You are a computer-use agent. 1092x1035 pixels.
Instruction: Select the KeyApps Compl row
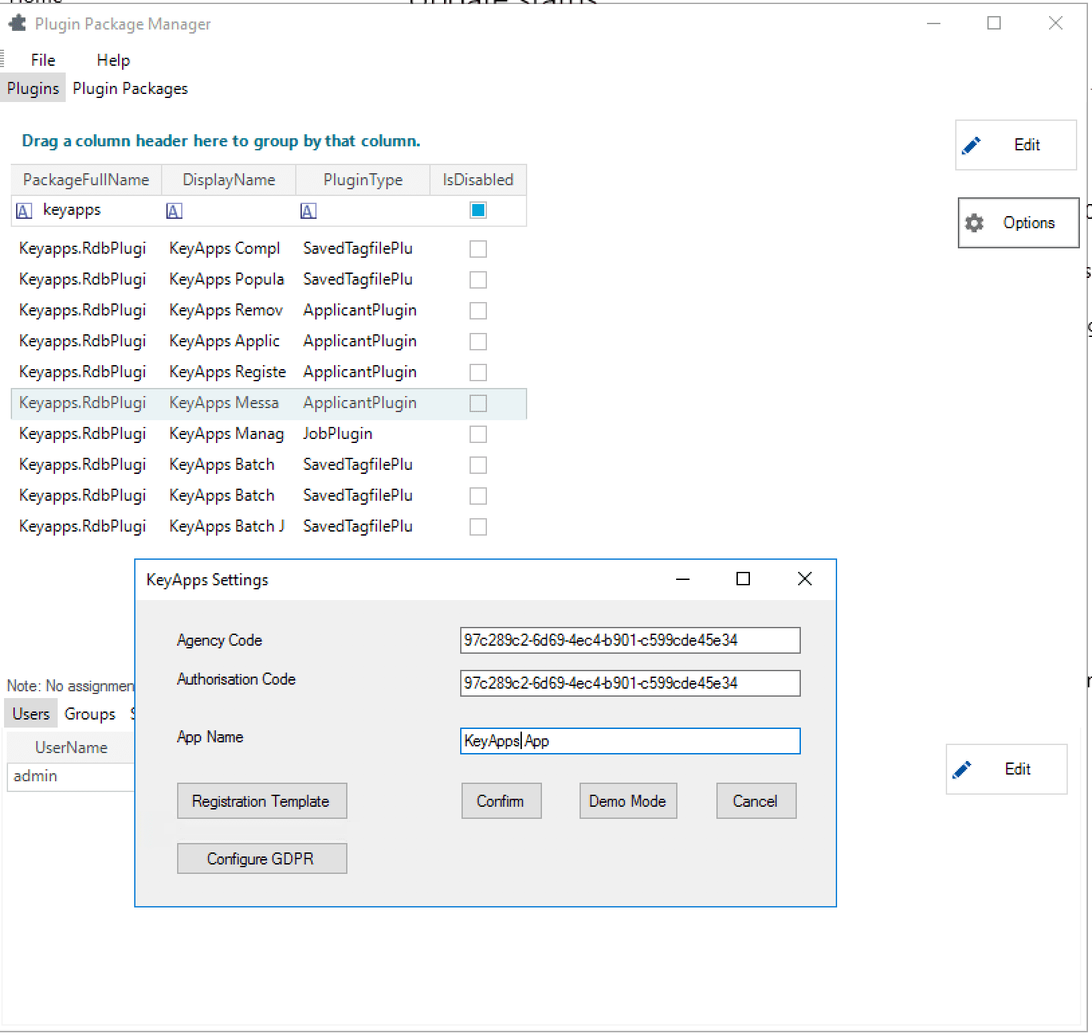(269, 249)
